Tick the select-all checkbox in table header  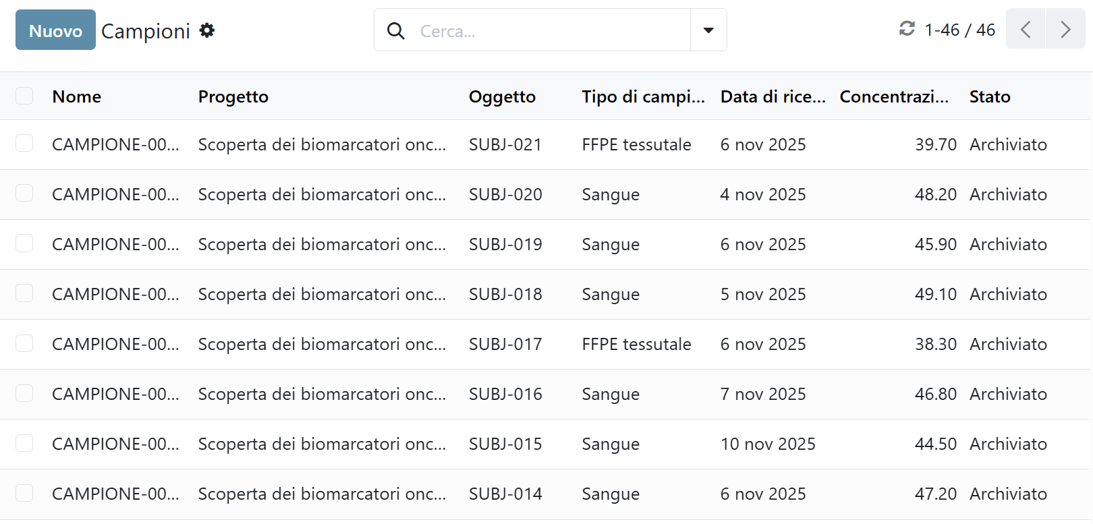24,96
